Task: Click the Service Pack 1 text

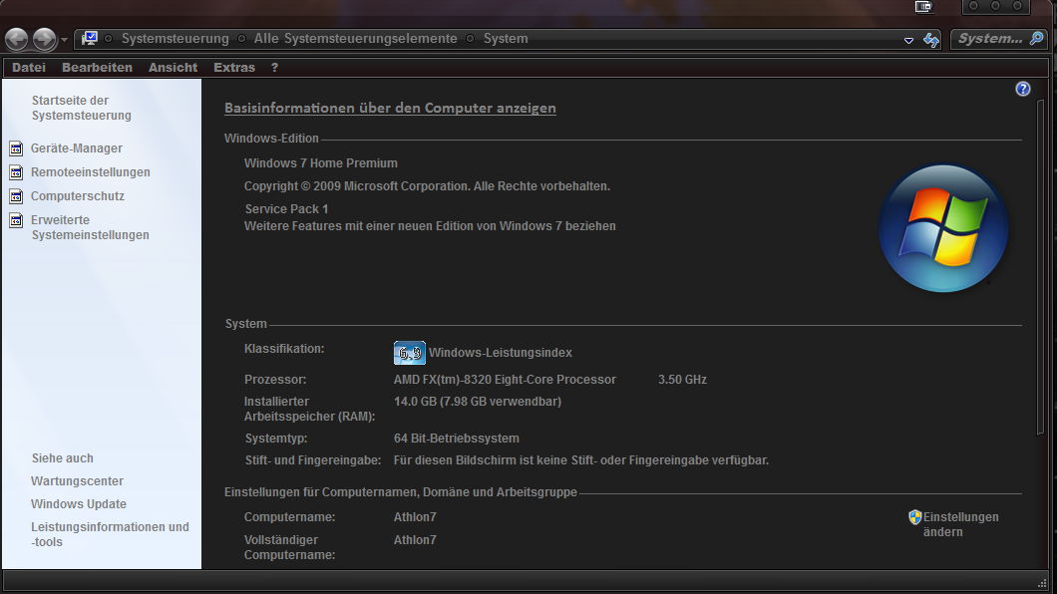Action: (286, 208)
